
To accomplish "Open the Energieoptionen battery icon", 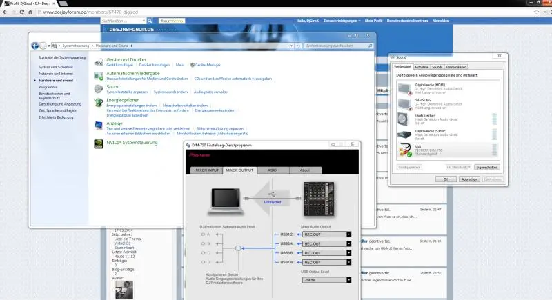I will pos(99,102).
